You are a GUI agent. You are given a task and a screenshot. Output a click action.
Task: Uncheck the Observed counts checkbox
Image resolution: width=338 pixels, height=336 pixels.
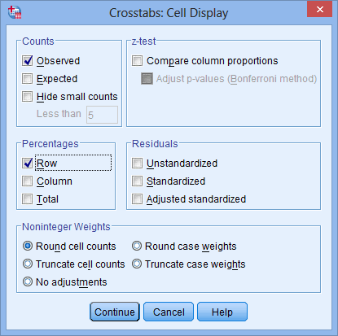[28, 61]
